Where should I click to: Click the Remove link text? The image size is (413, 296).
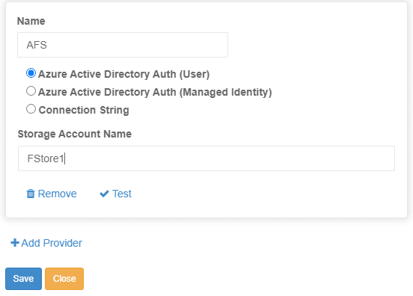[x=57, y=194]
